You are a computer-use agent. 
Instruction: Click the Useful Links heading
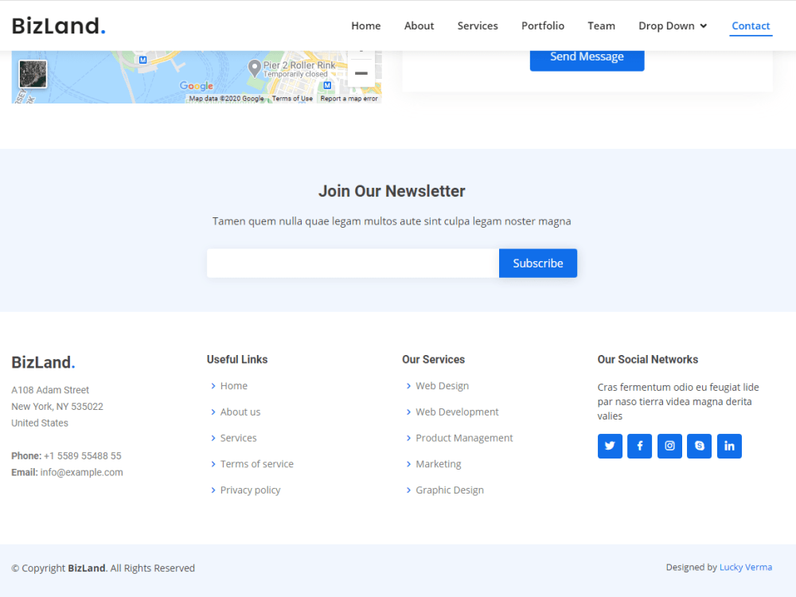(236, 360)
